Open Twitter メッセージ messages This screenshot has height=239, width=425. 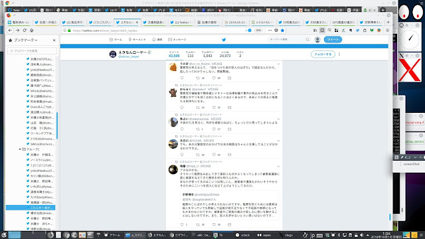point(177,40)
